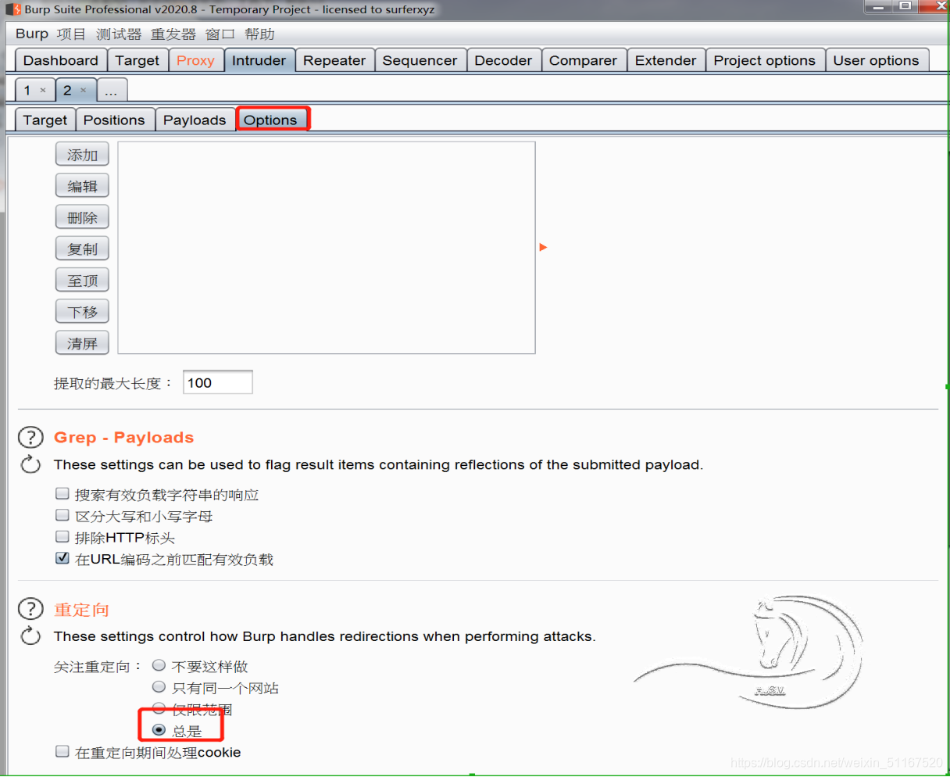Choose 仅限范围 redirect radio button

click(x=159, y=708)
